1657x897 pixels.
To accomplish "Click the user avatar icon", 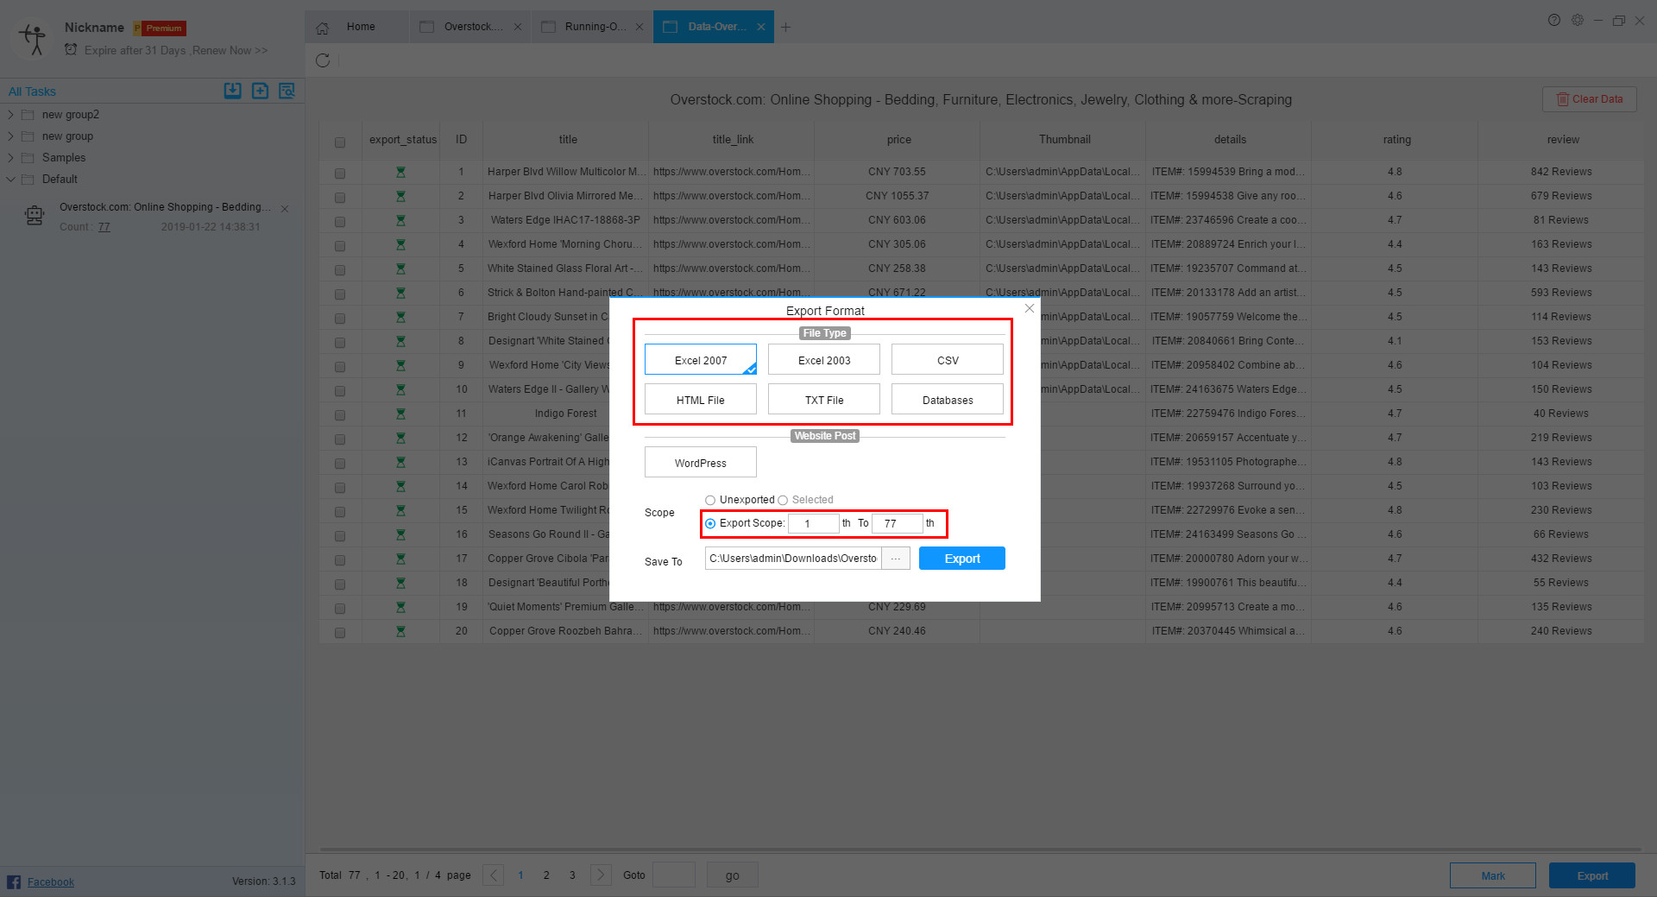I will 33,39.
